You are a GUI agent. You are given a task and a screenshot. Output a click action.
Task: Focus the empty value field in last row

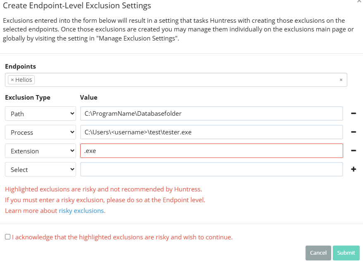211,170
